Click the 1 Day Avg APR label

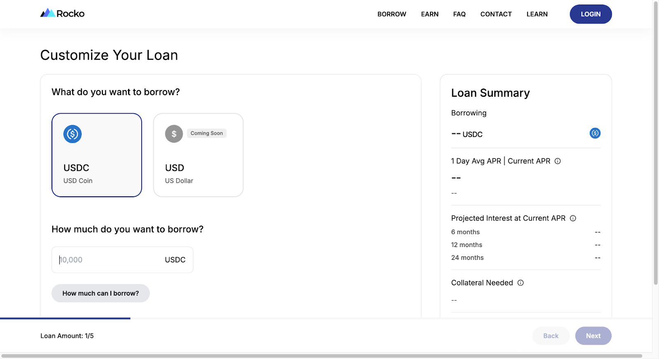(476, 161)
